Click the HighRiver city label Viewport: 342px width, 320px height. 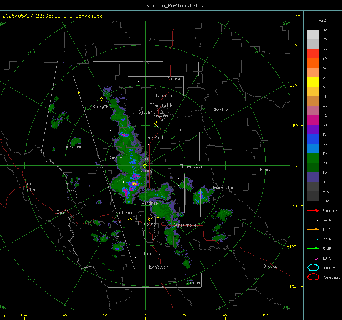(158, 267)
